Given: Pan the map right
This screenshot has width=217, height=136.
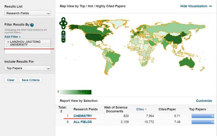Looking at the screenshot, I should pos(66,24).
